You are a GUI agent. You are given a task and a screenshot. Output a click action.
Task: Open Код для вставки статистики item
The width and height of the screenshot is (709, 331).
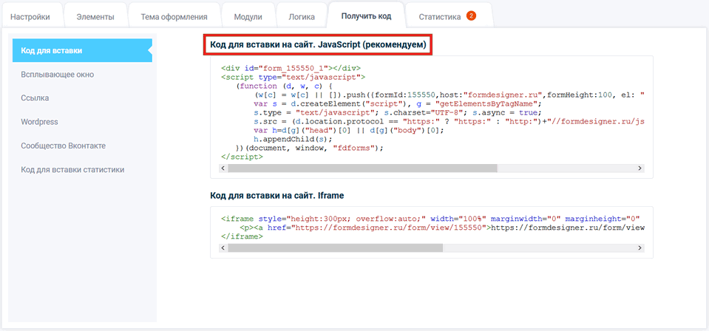coord(72,169)
